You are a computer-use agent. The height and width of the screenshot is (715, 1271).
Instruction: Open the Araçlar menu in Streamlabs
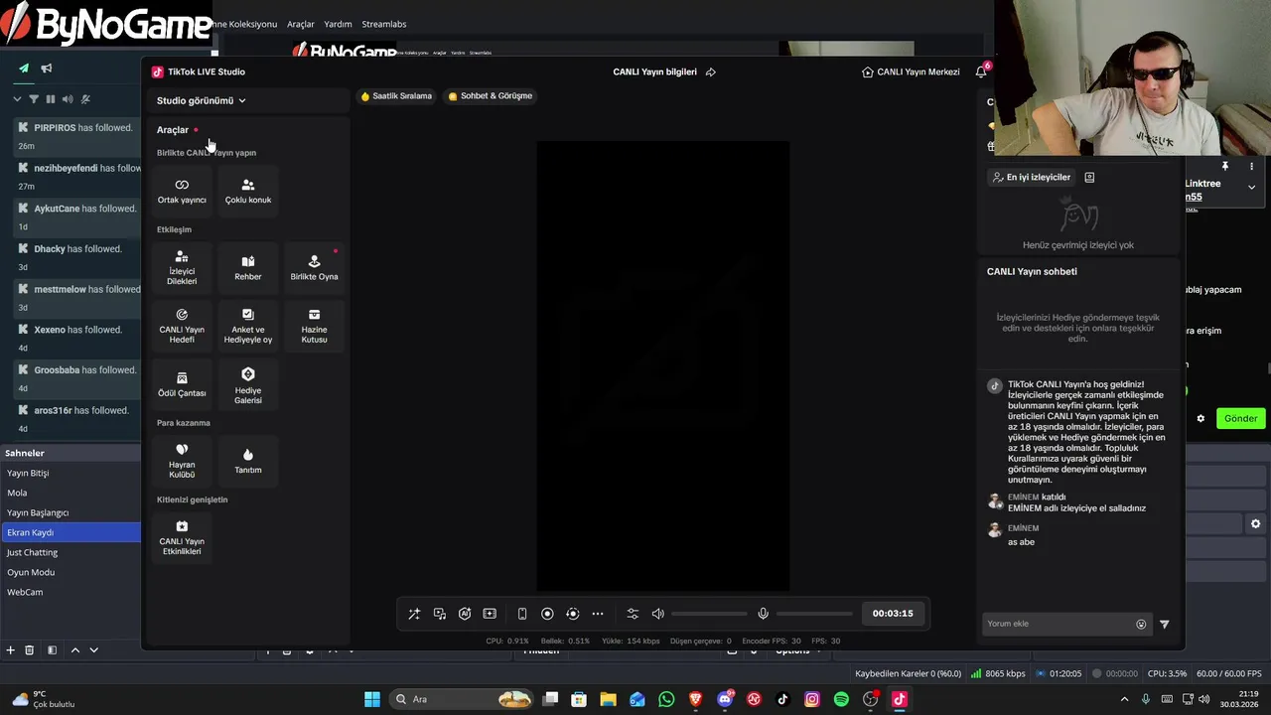(x=300, y=24)
